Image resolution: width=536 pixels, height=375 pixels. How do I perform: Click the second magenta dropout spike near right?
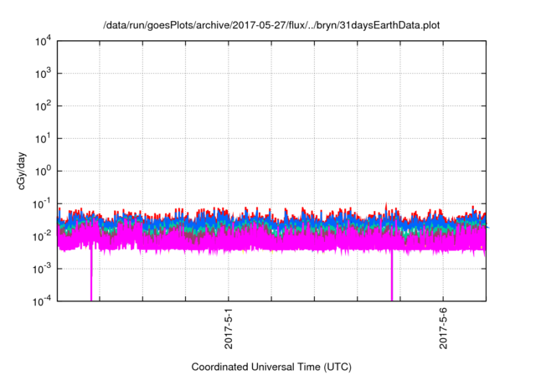pyautogui.click(x=392, y=275)
